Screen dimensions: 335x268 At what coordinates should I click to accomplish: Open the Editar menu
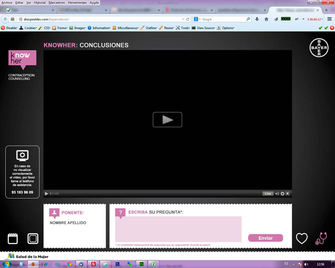[x=19, y=2]
